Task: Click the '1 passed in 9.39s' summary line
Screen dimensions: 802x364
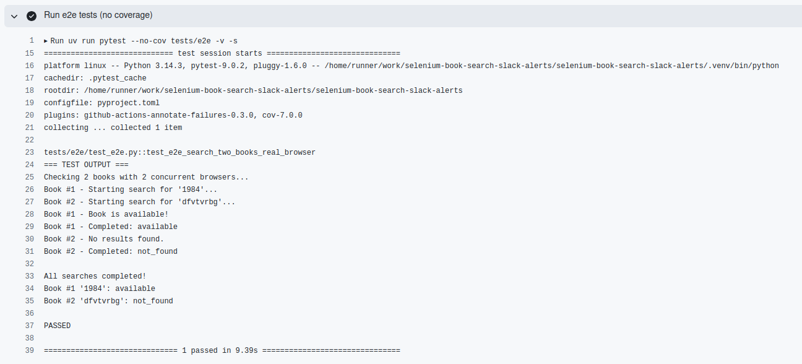Action: click(222, 350)
